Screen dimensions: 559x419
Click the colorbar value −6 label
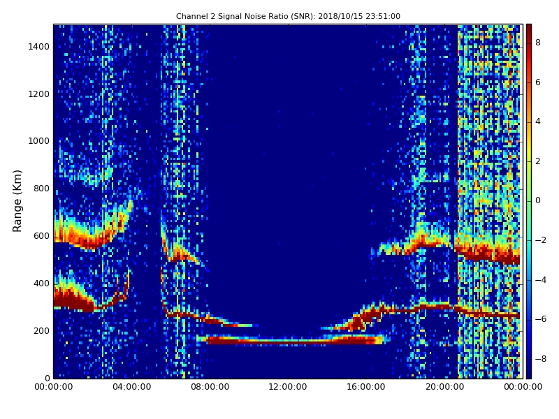coord(541,319)
